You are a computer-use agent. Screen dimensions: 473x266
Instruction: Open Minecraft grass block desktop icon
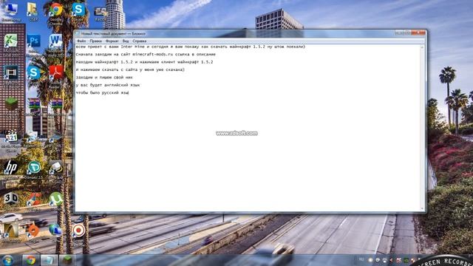point(12,104)
